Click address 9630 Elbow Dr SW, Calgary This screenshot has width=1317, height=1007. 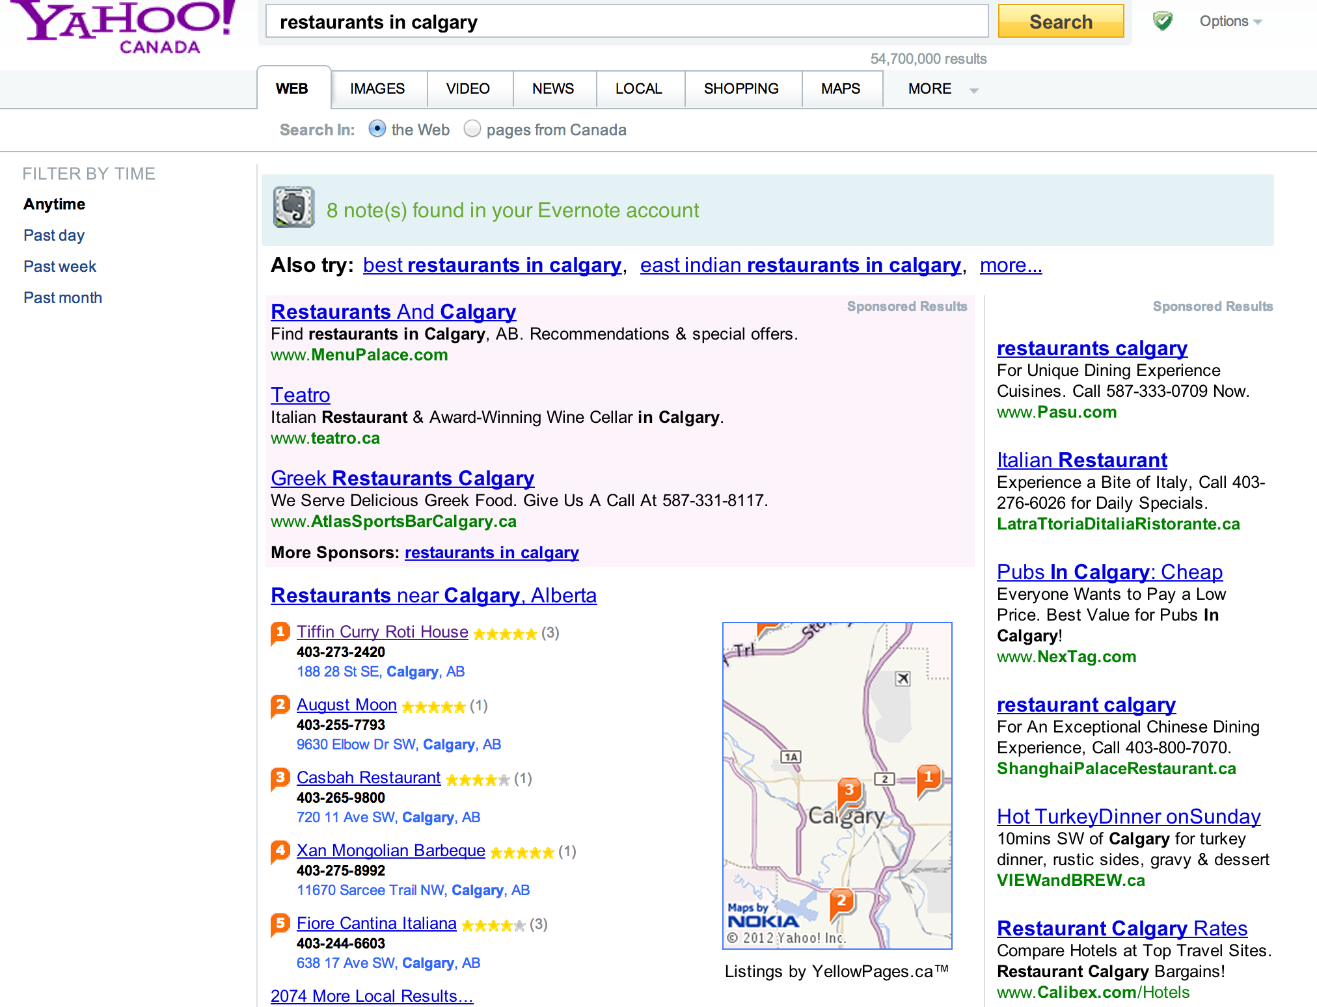pyautogui.click(x=399, y=744)
